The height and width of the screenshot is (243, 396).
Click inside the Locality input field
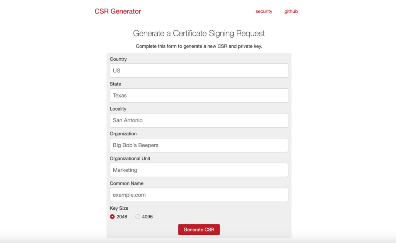coord(199,120)
